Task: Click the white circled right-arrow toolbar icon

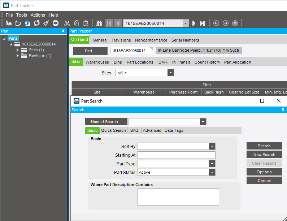Action: coord(56,23)
